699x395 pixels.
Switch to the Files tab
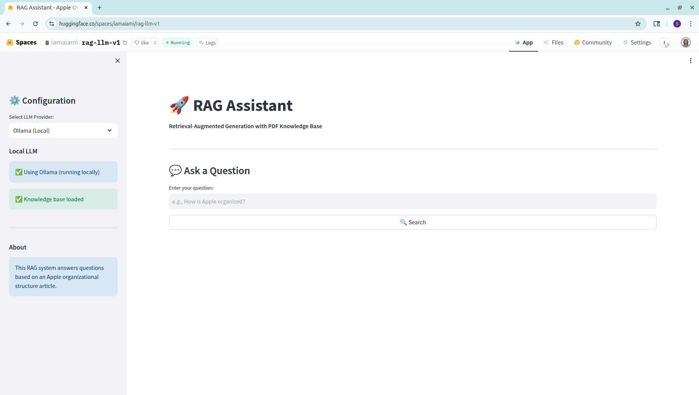[x=553, y=43]
